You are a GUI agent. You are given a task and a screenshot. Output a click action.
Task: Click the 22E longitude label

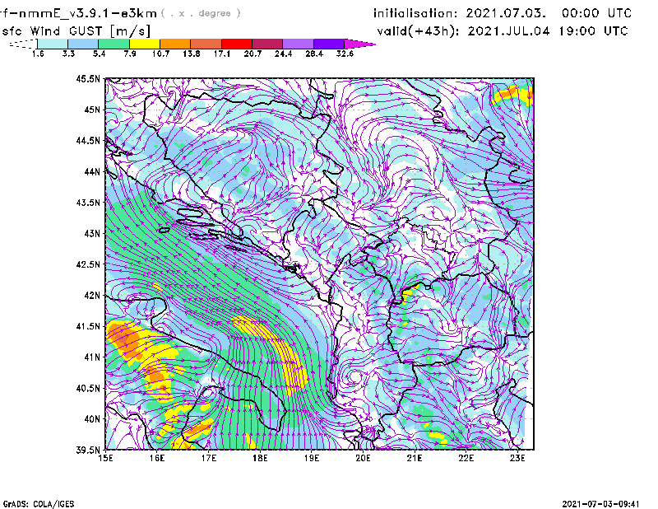[x=466, y=458]
